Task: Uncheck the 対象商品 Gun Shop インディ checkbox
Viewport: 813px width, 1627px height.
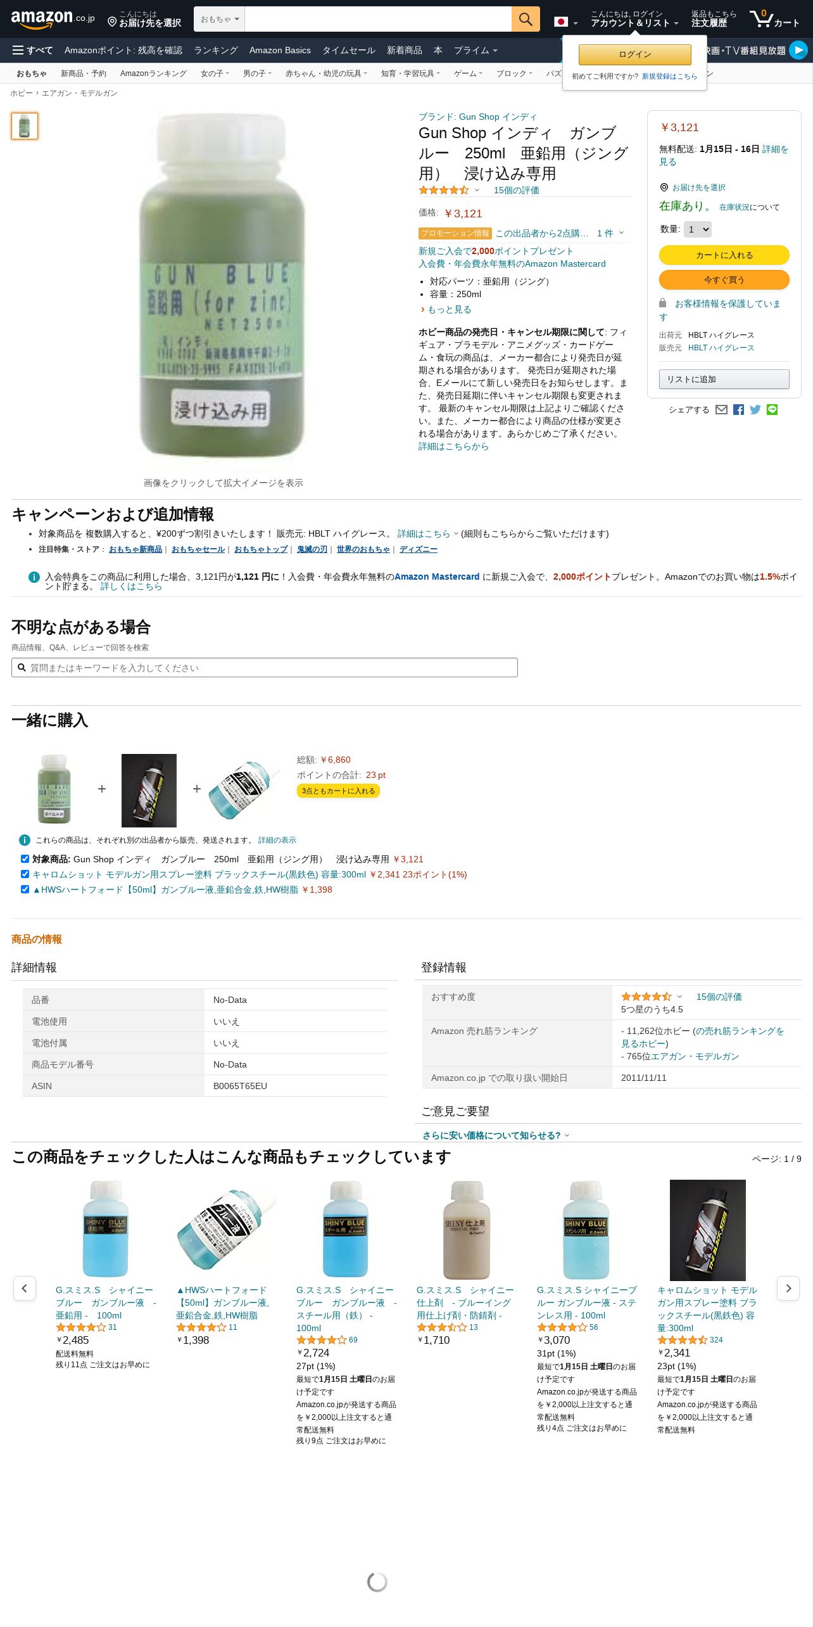Action: coord(25,858)
